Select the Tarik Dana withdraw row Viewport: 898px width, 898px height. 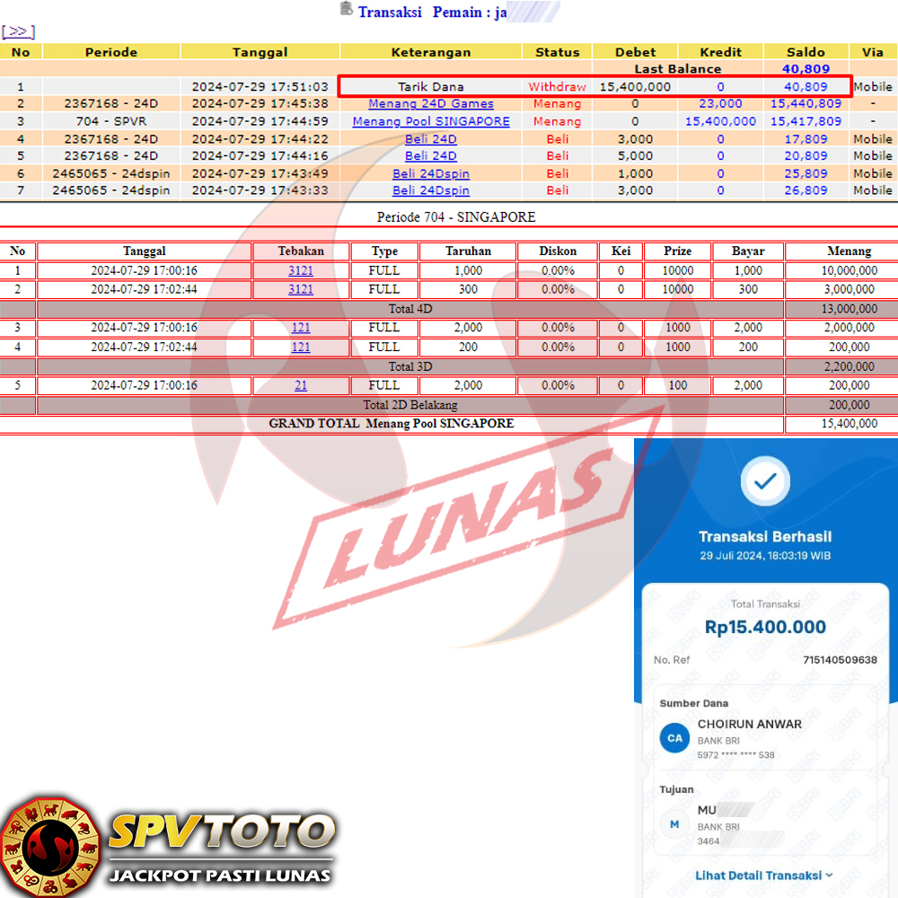[x=431, y=87]
